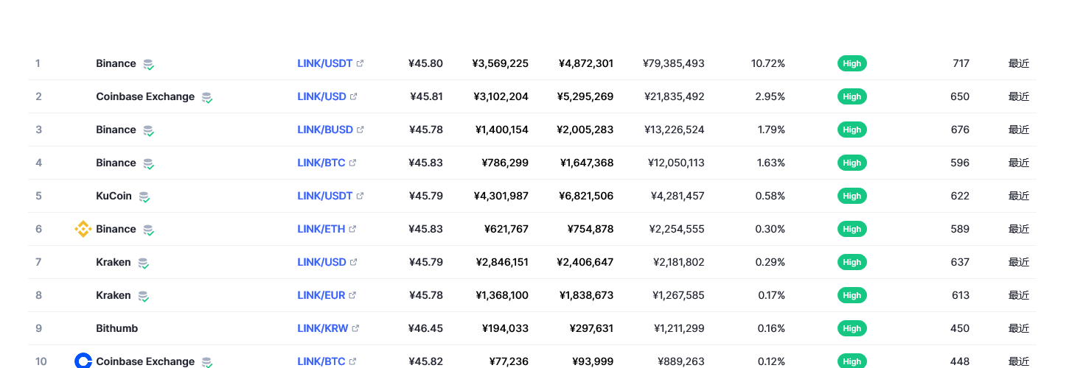Screen dimensions: 1069x368
Task: Click the liquidity score 676
Action: pos(960,130)
